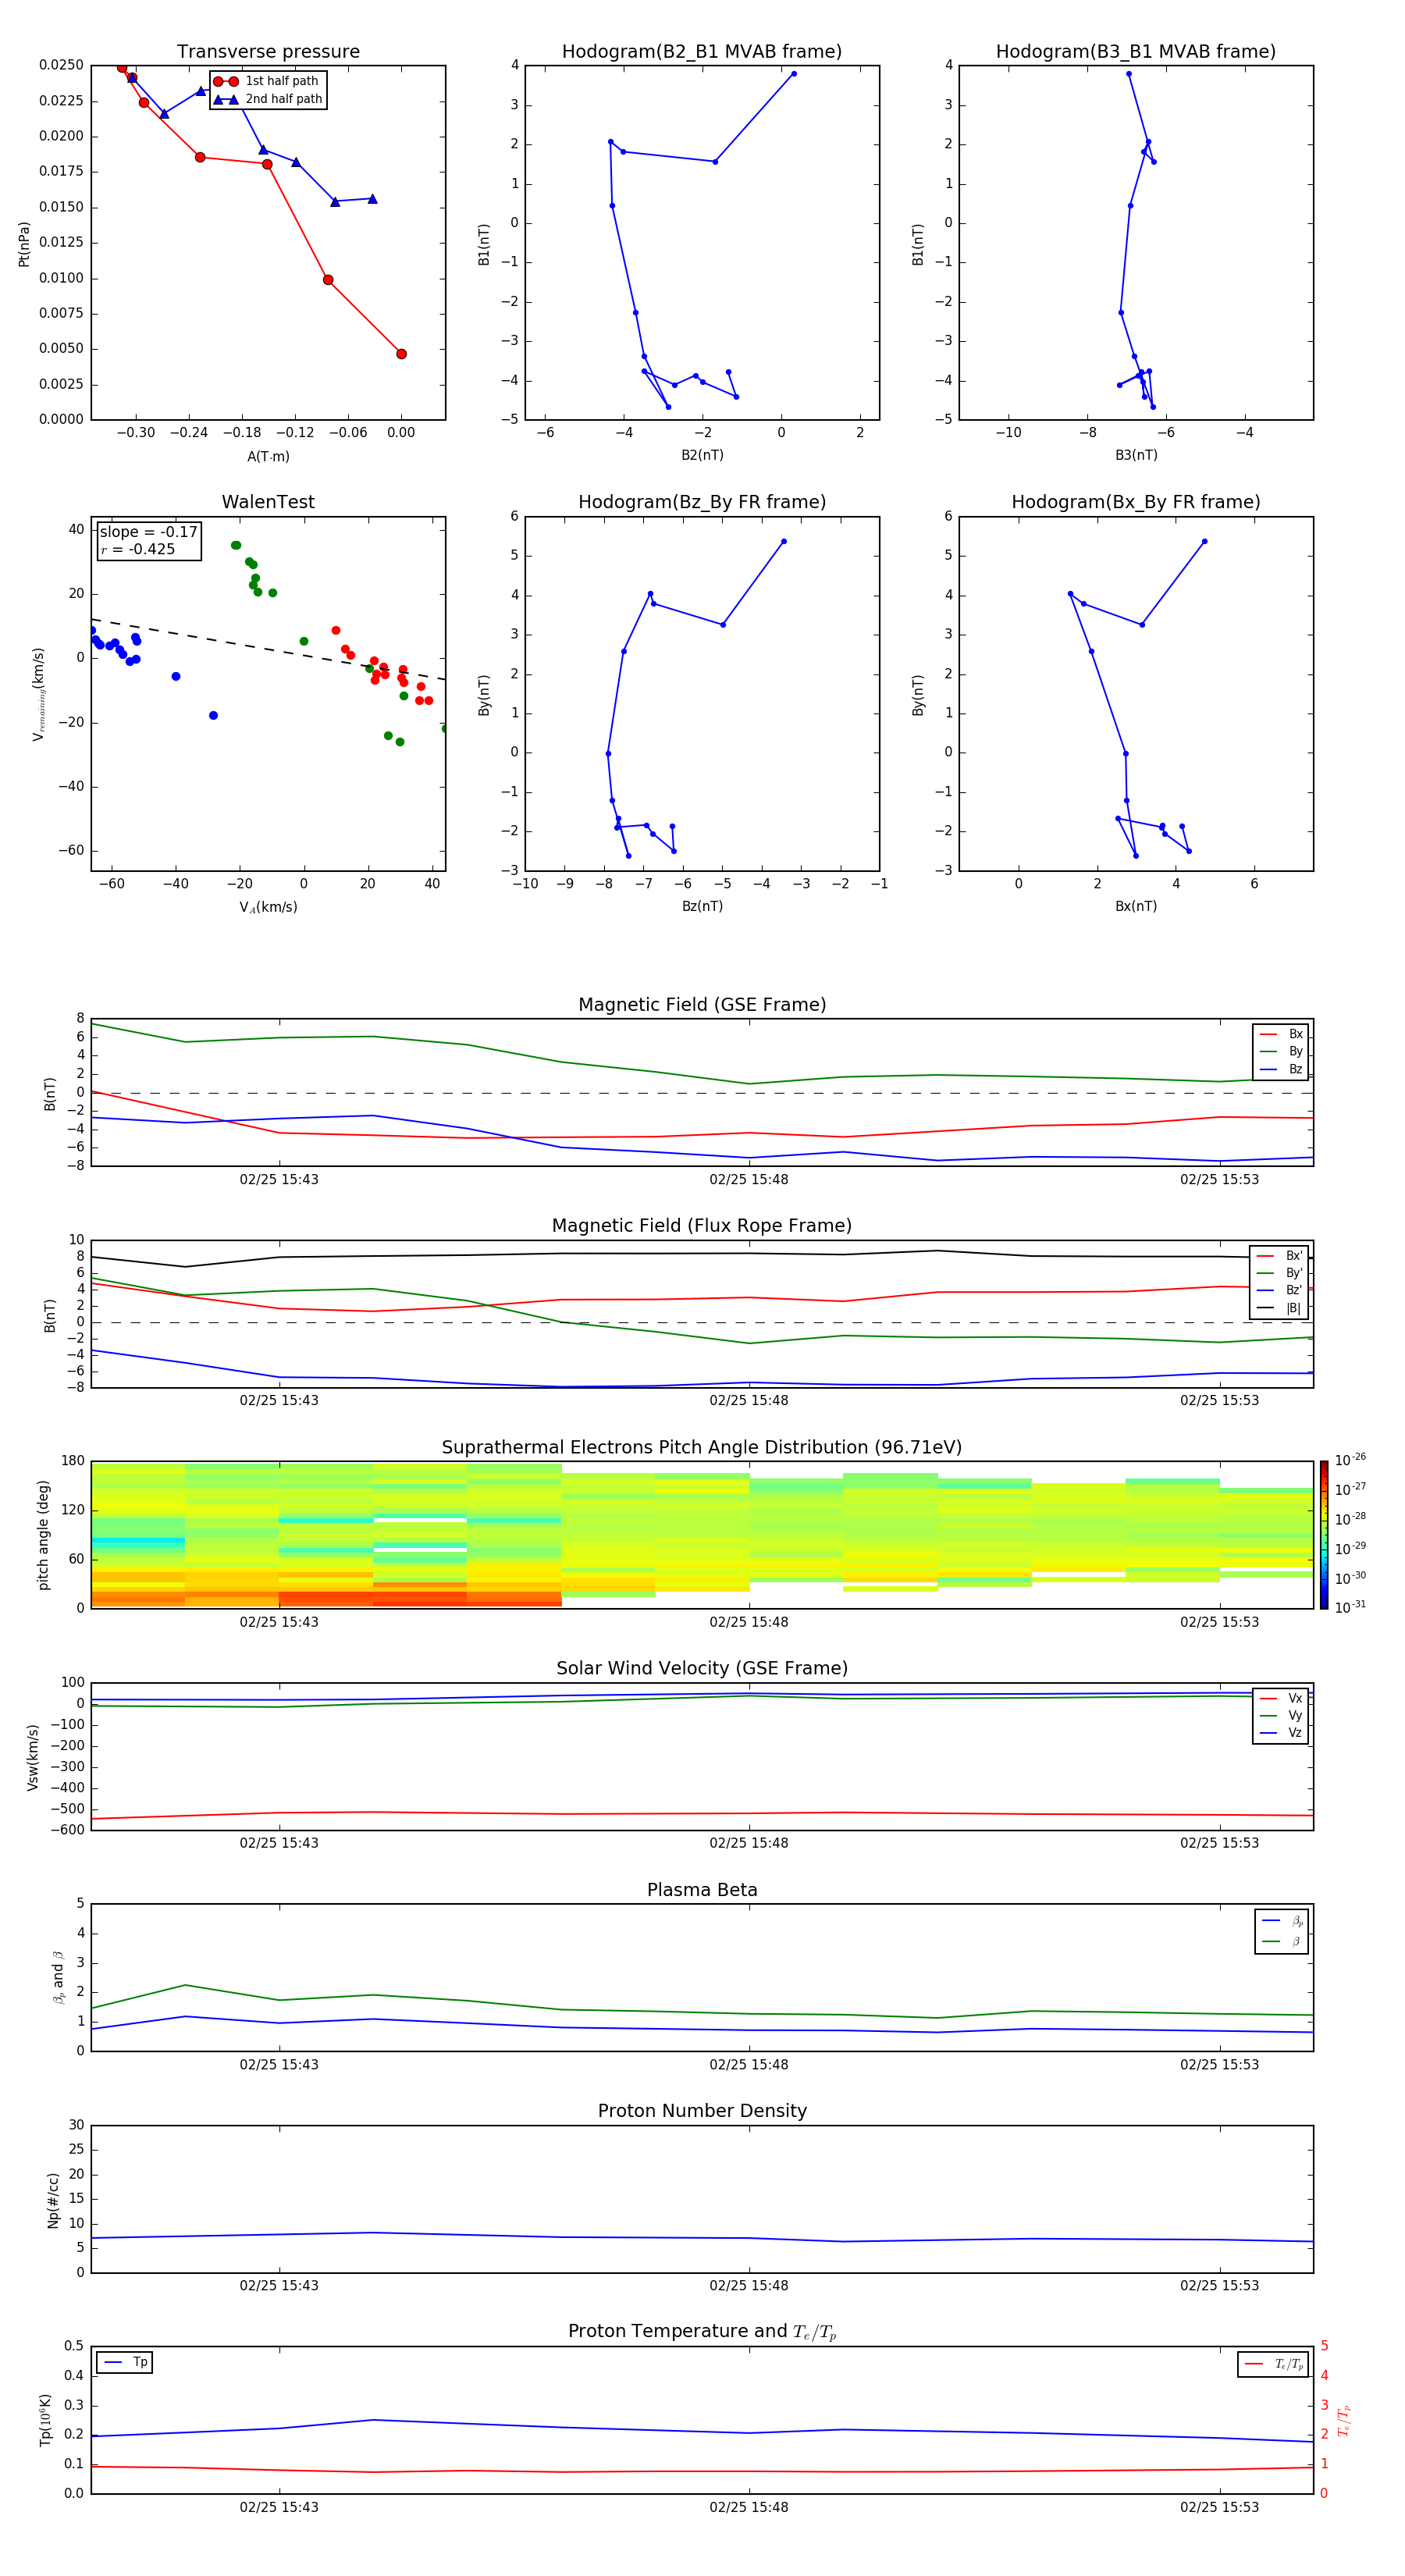
Task: Click the 'Tp(10^6K)' axis label
Action: (x=45, y=2420)
